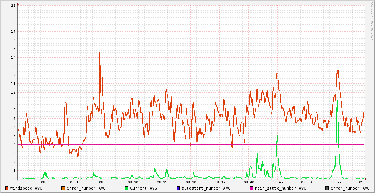Click the y-axis label 15

[13, 49]
